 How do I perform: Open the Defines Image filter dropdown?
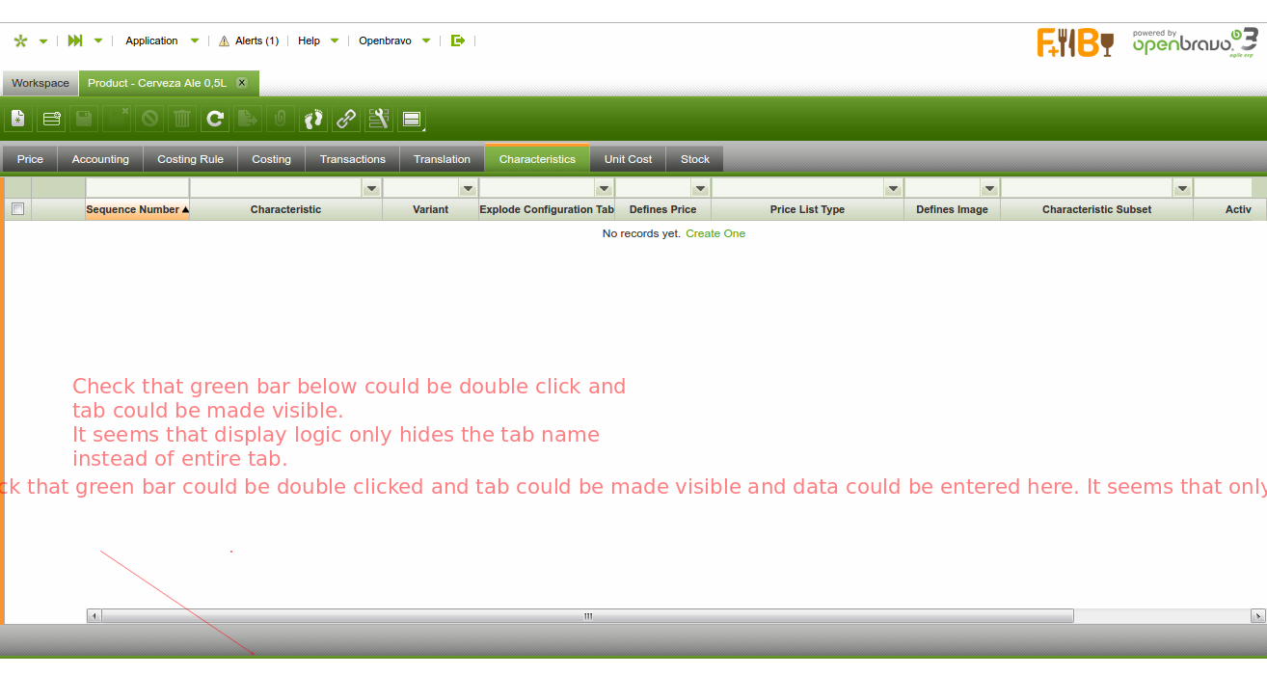pos(989,188)
